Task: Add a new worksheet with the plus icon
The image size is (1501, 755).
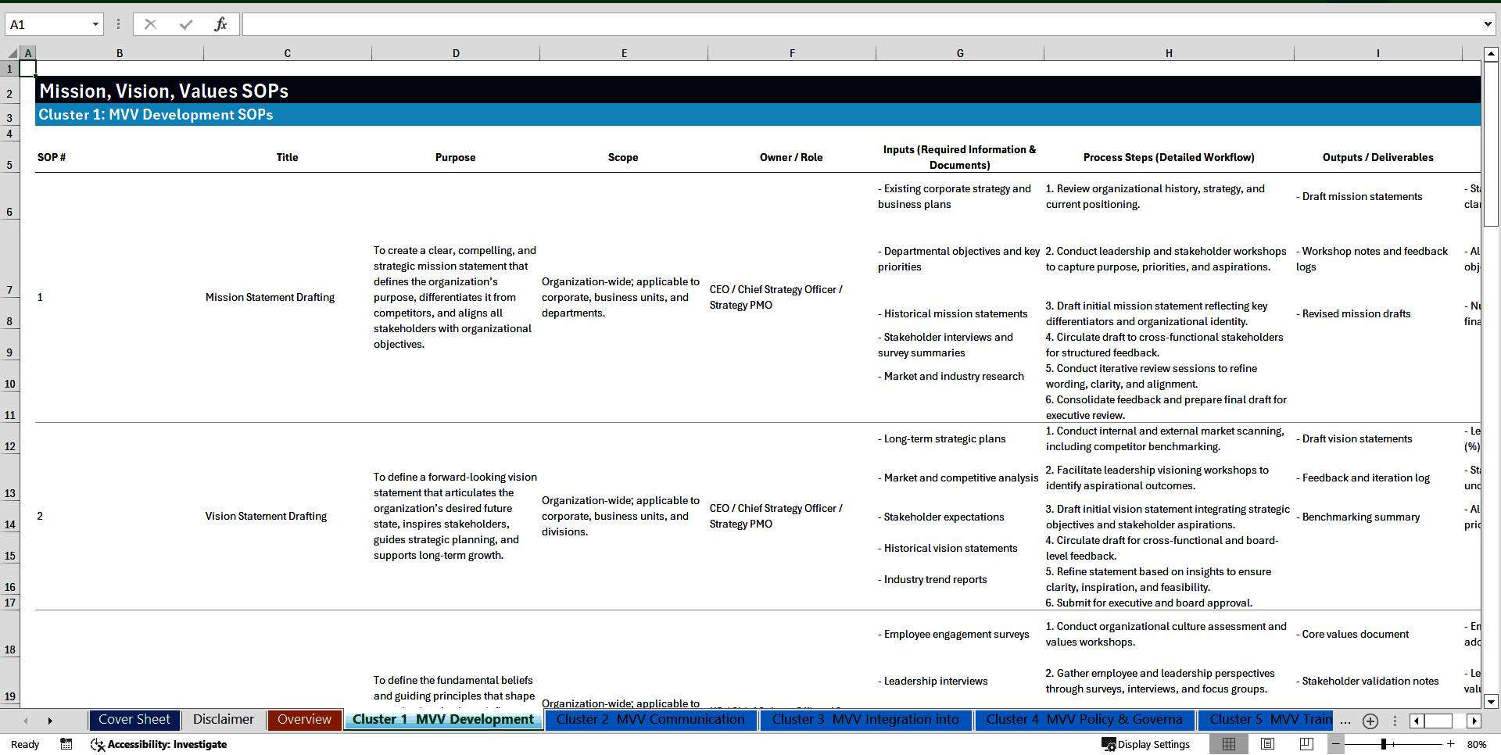Action: pos(1370,721)
